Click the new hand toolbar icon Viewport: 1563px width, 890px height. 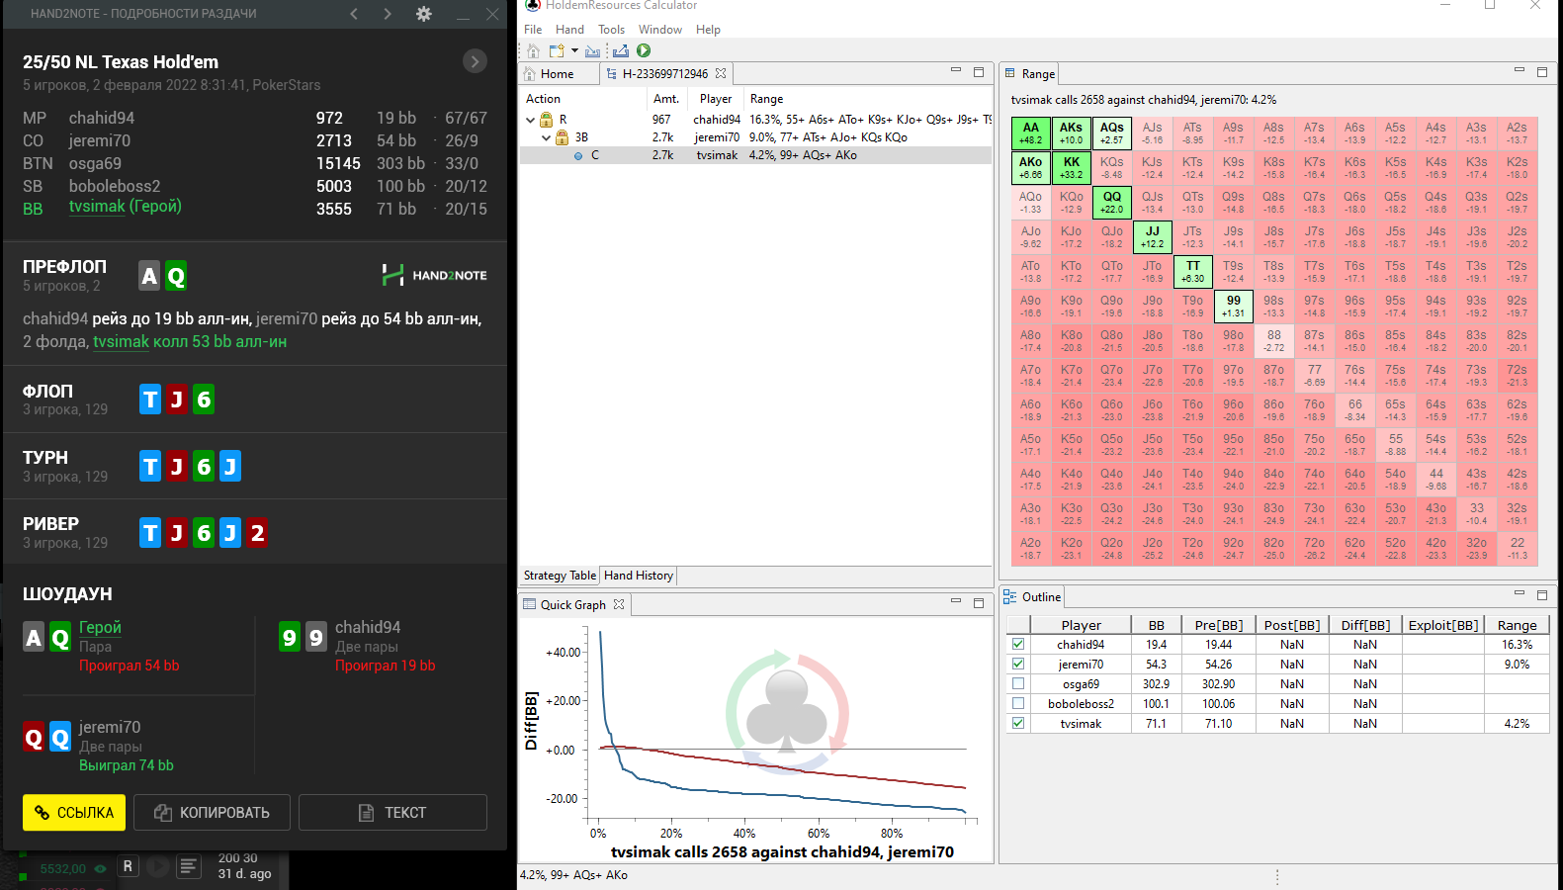coord(557,50)
